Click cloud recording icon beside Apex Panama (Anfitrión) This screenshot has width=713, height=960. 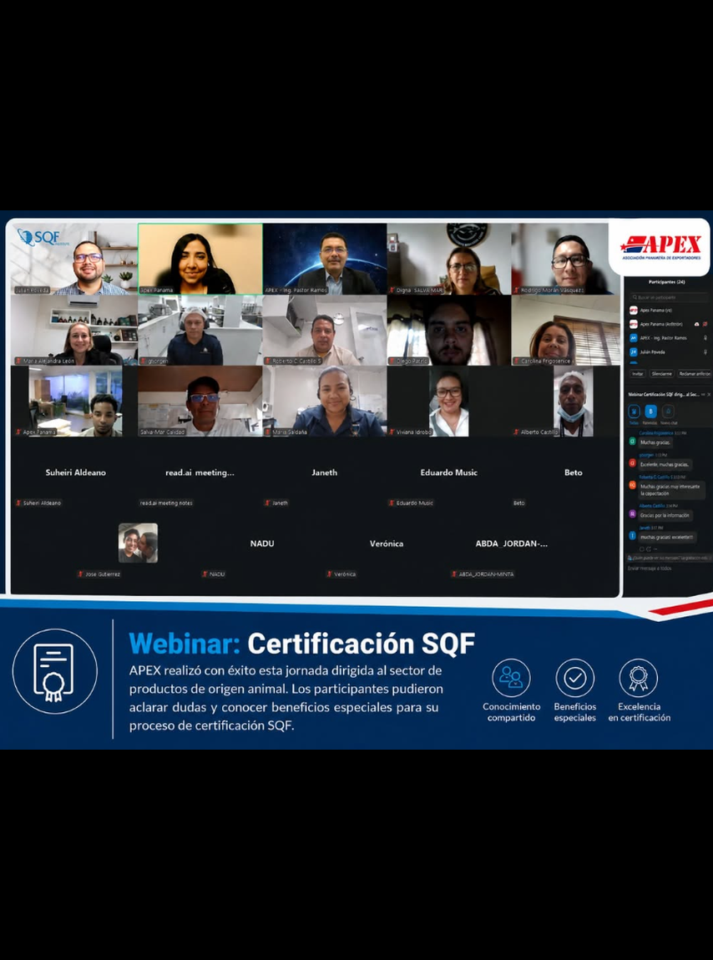(x=696, y=324)
